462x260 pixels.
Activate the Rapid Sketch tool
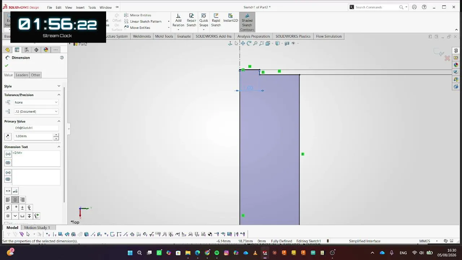[x=216, y=21]
